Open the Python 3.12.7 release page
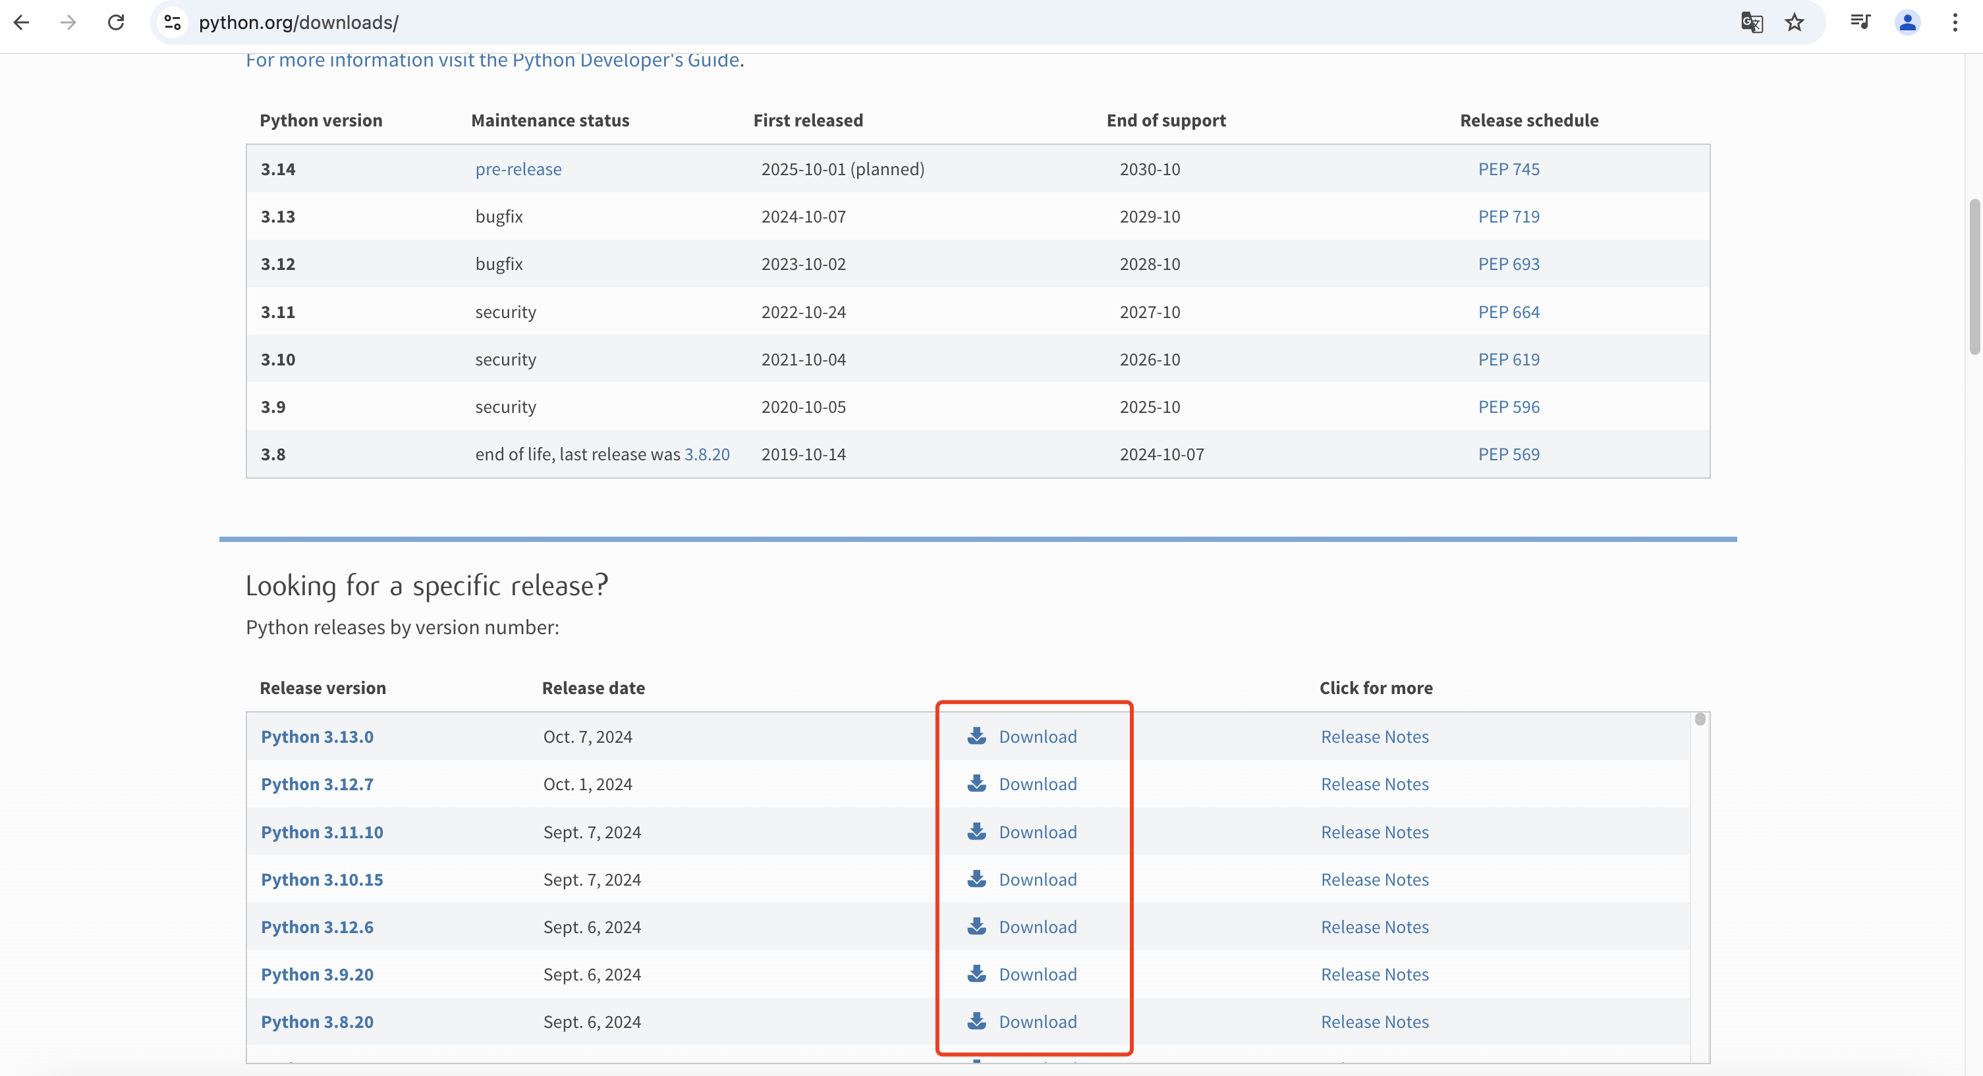The height and width of the screenshot is (1076, 1983). [x=317, y=784]
